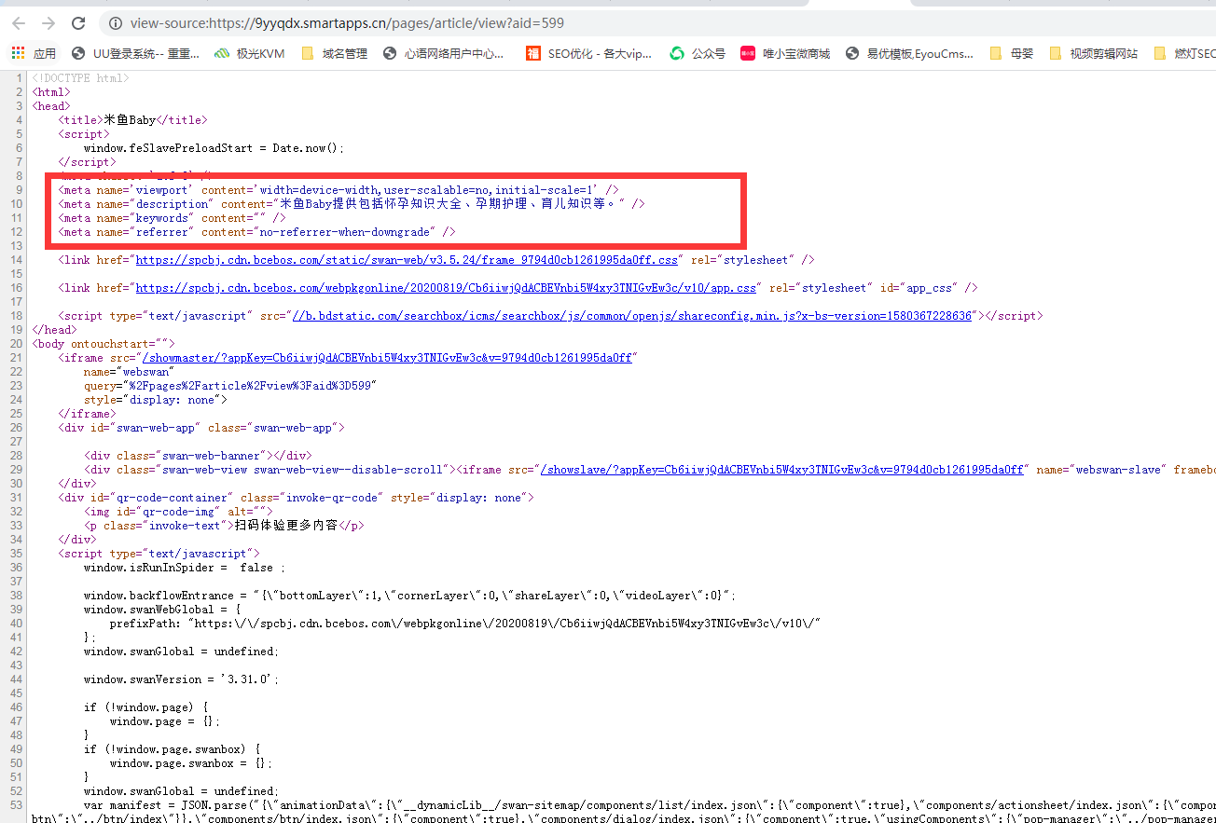1216x823 pixels.
Task: Open the 应用 apps grid shortcut
Action: tap(35, 53)
